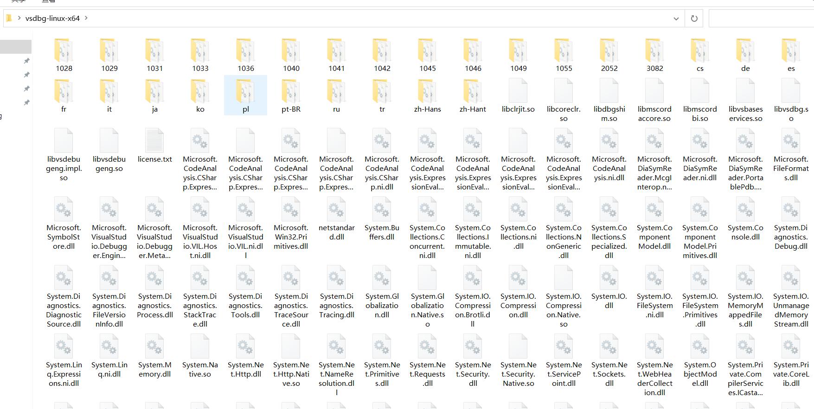Expand chevron after vsdbg-linux-x64 breadcrumb

tap(86, 18)
